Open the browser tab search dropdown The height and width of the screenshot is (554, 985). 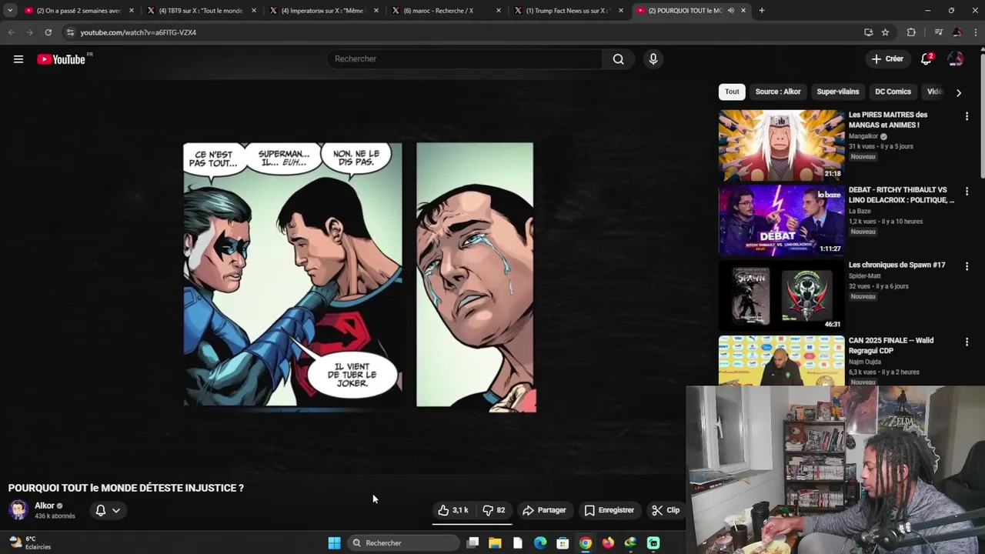click(x=10, y=11)
